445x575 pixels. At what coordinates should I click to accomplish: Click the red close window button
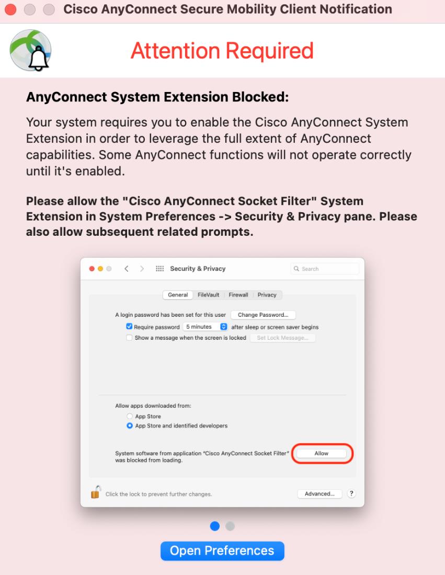tap(10, 10)
